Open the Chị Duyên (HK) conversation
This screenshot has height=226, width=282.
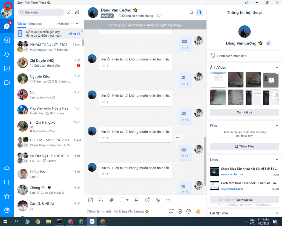tap(49, 63)
